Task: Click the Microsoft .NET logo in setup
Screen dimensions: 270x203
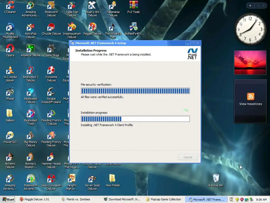Action: coord(192,54)
